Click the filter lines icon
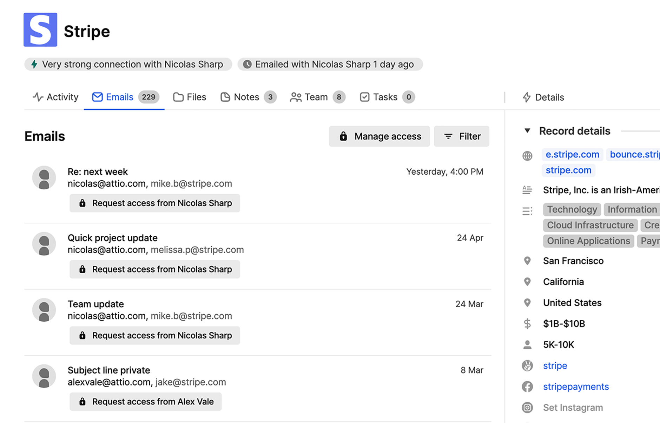The height and width of the screenshot is (423, 660). coord(448,136)
